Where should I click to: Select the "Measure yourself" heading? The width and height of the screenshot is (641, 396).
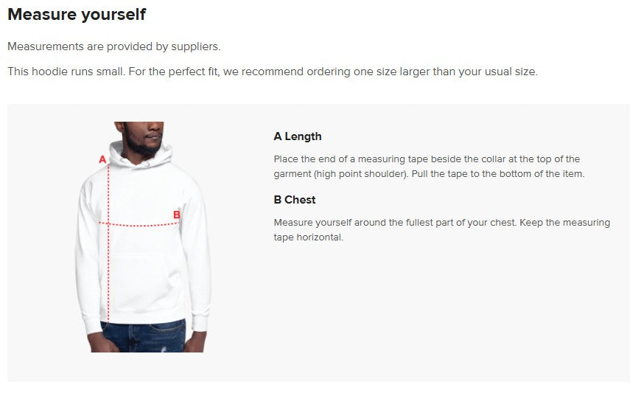tap(77, 15)
